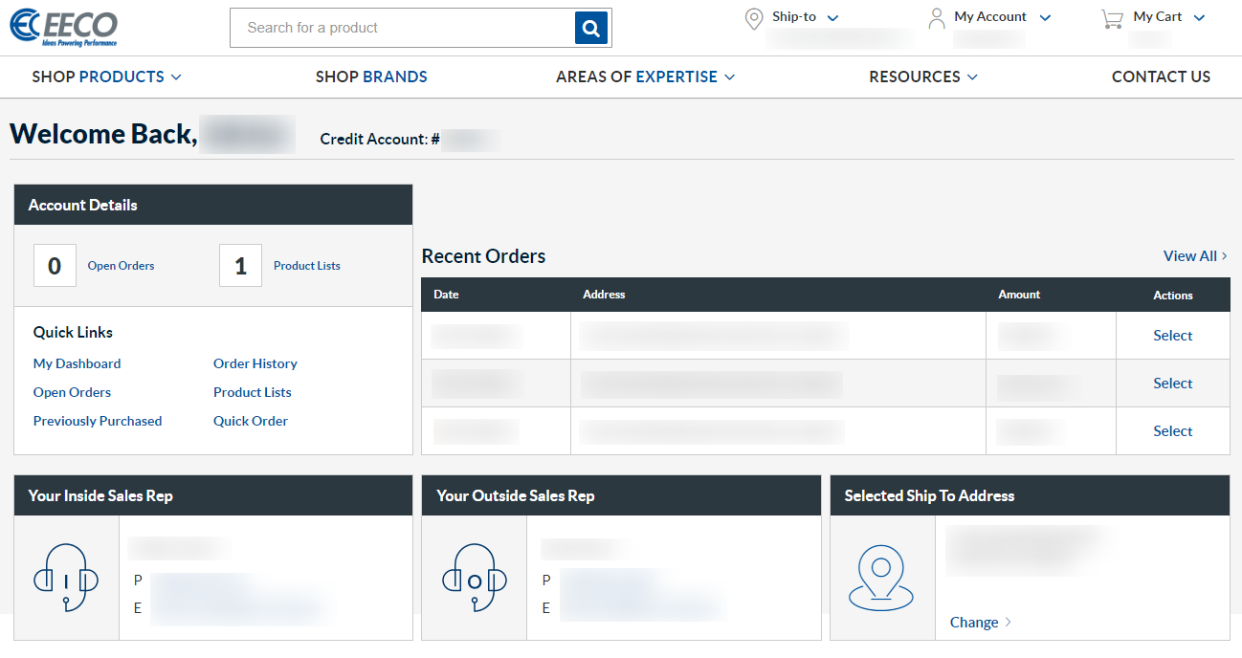Open the Open Orders link beside the count

coord(121,266)
